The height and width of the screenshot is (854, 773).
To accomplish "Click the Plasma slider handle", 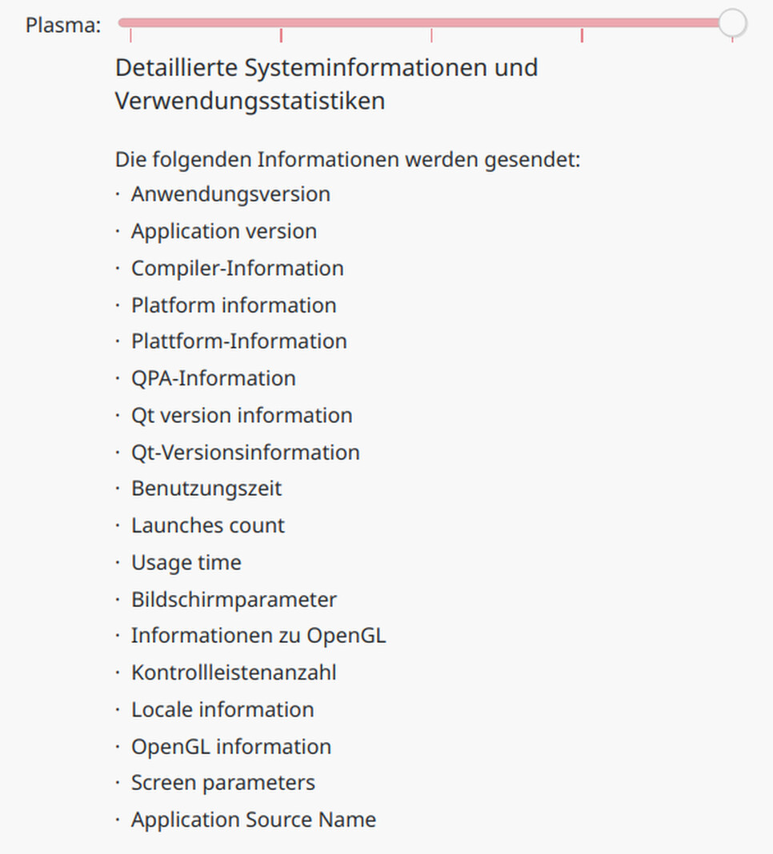I will tap(732, 22).
